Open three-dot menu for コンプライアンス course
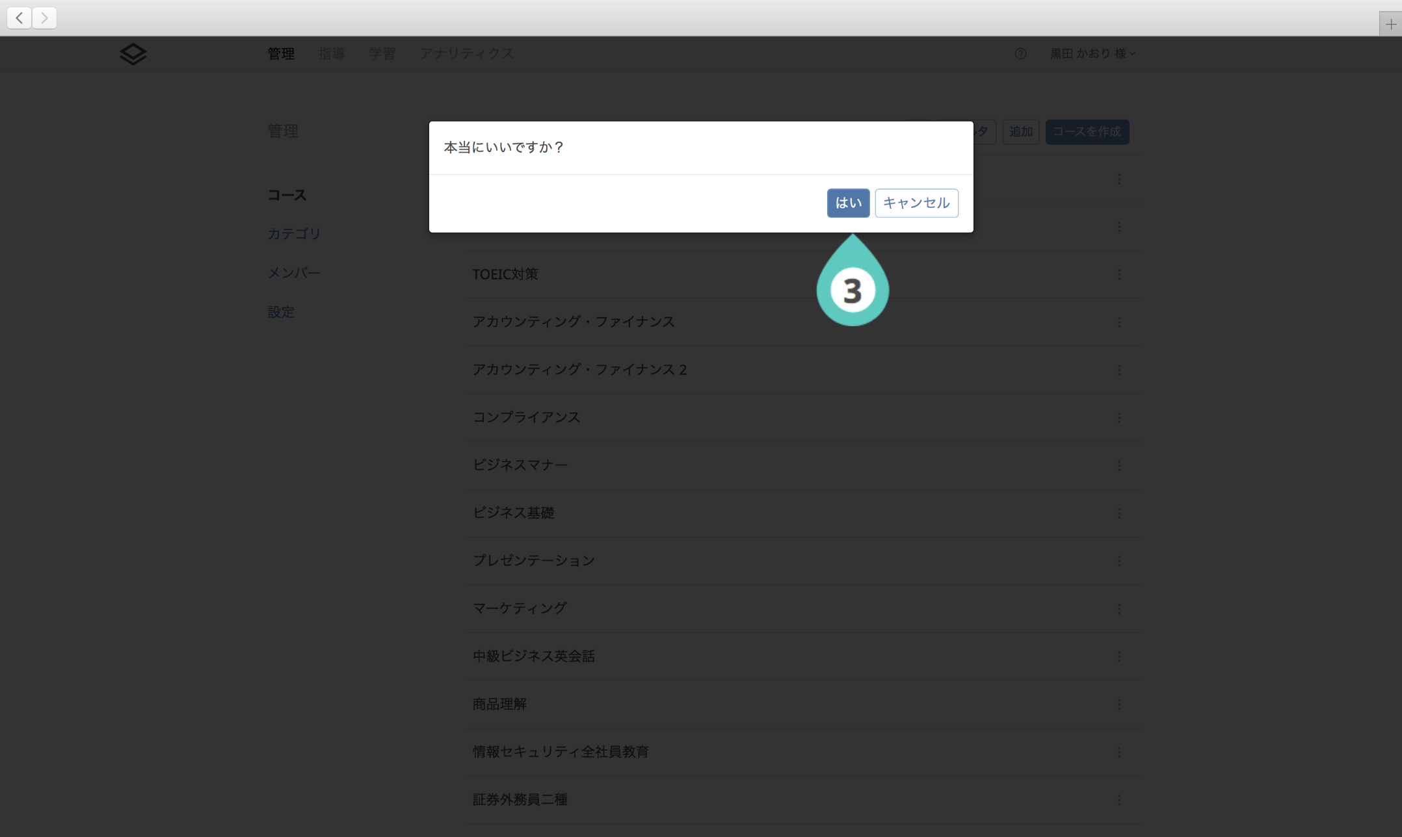Viewport: 1402px width, 837px height. (1119, 418)
